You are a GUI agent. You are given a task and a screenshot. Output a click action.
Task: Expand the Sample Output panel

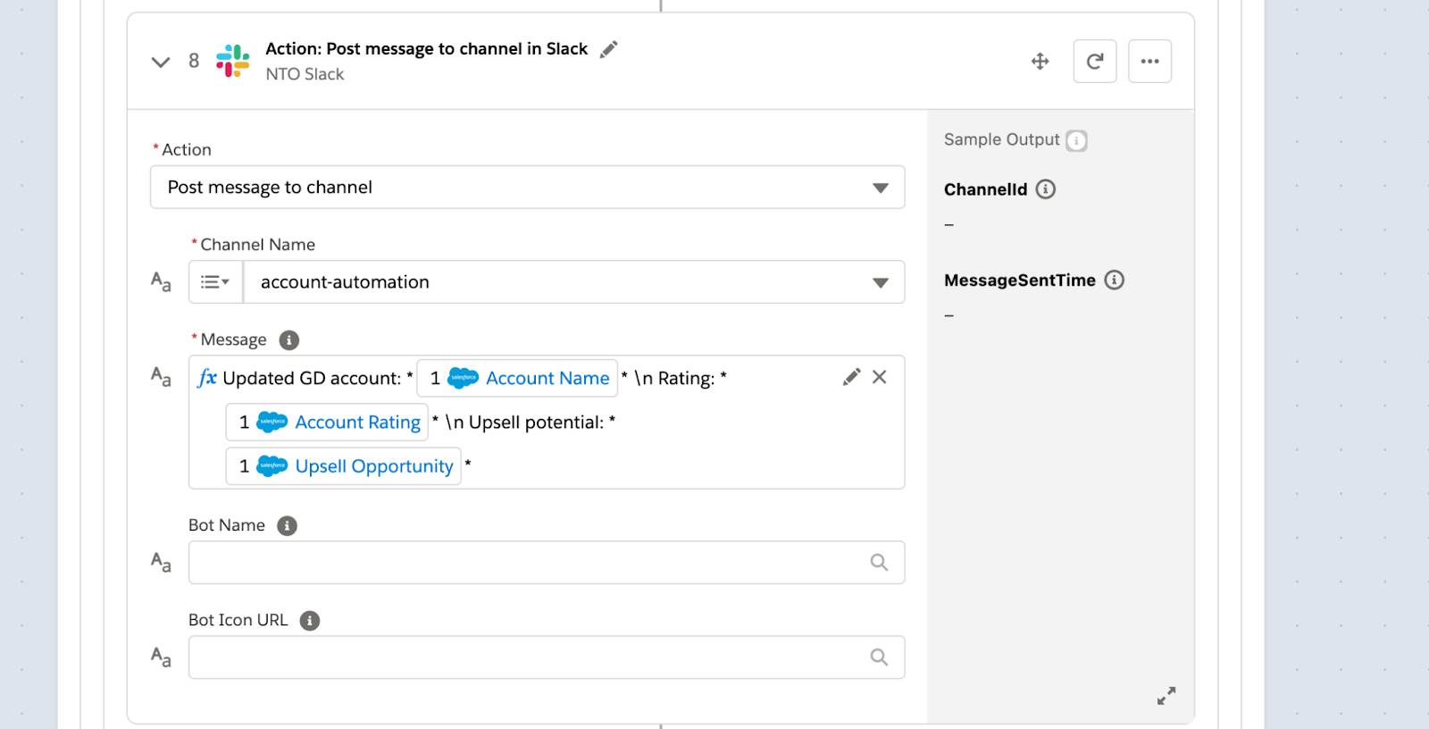pyautogui.click(x=1166, y=696)
